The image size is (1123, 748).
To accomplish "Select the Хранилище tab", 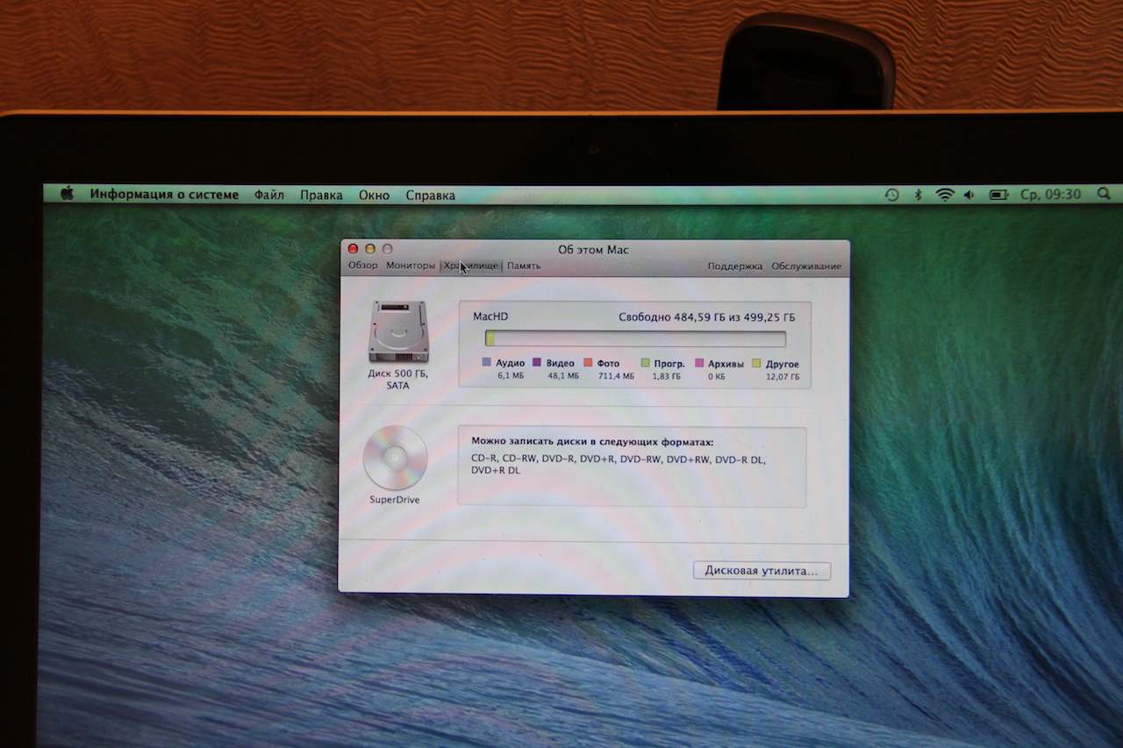I will pos(471,266).
